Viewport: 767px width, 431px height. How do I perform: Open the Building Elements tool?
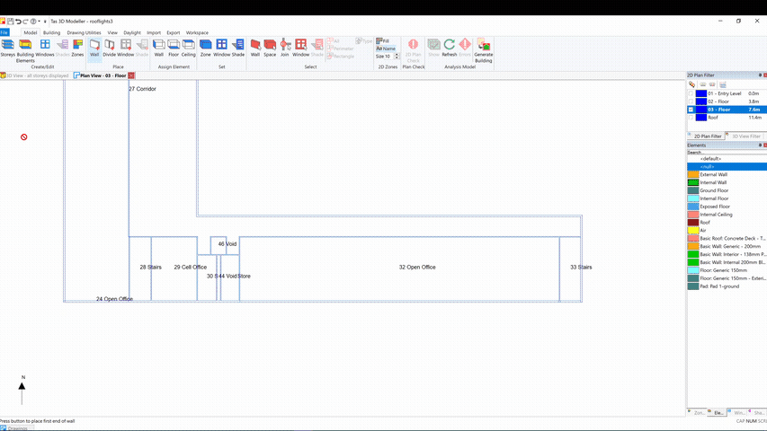(25, 50)
